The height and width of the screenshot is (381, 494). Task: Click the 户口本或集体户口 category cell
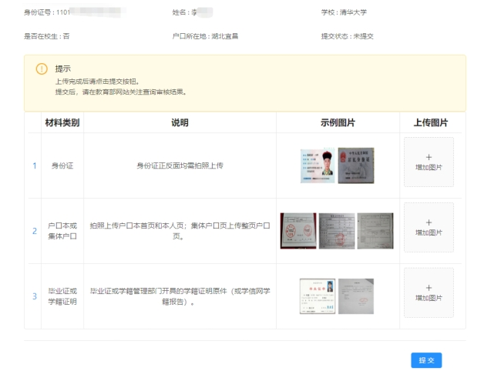click(62, 231)
